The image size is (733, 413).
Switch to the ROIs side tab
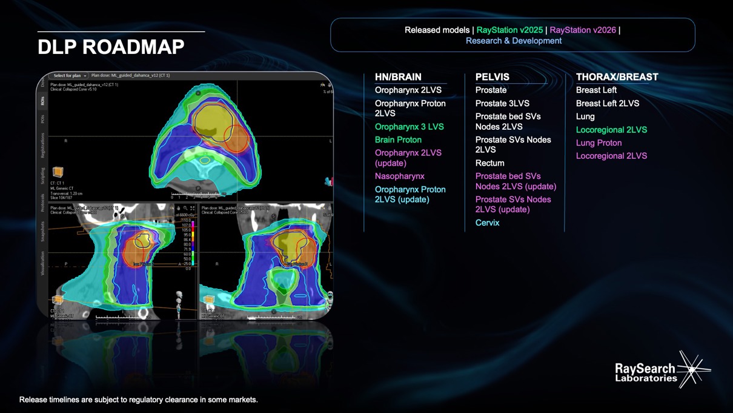[x=43, y=101]
